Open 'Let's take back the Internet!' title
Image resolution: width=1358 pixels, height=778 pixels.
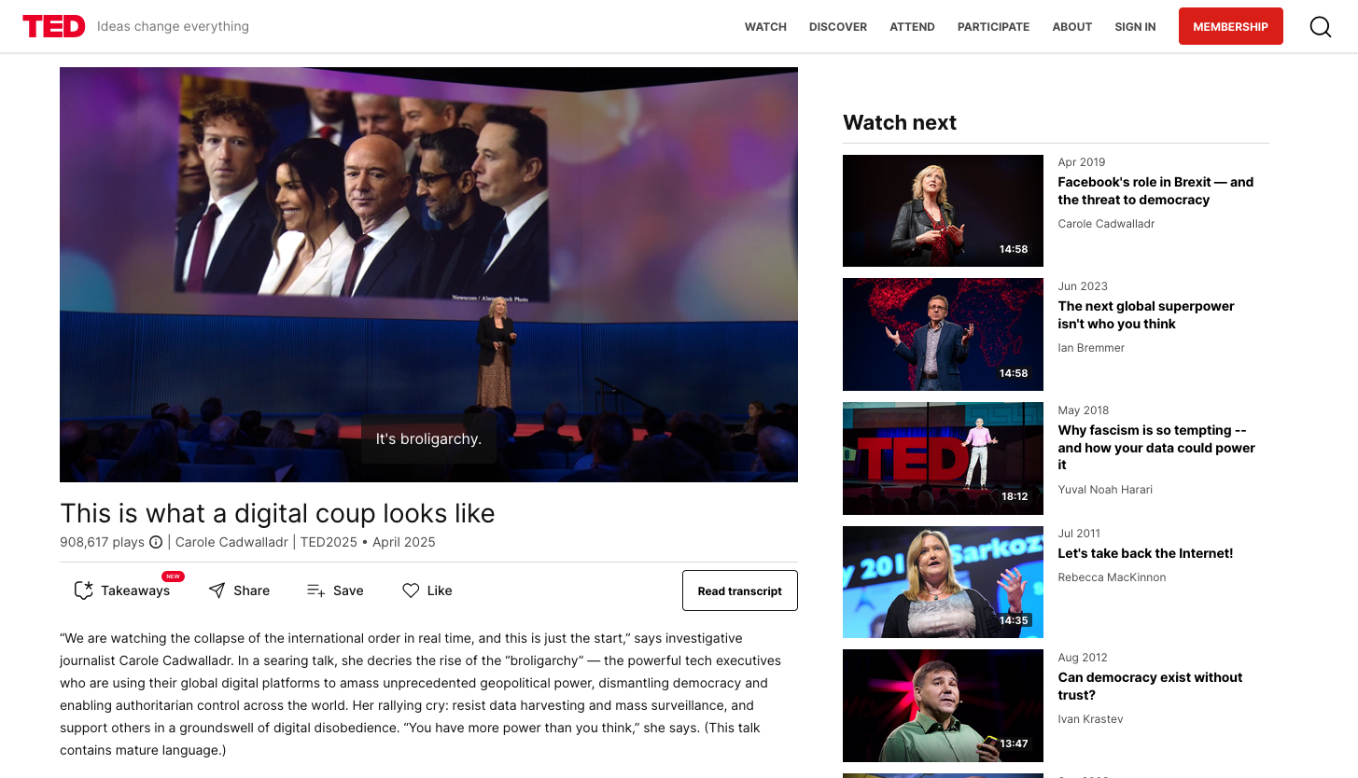click(1145, 553)
